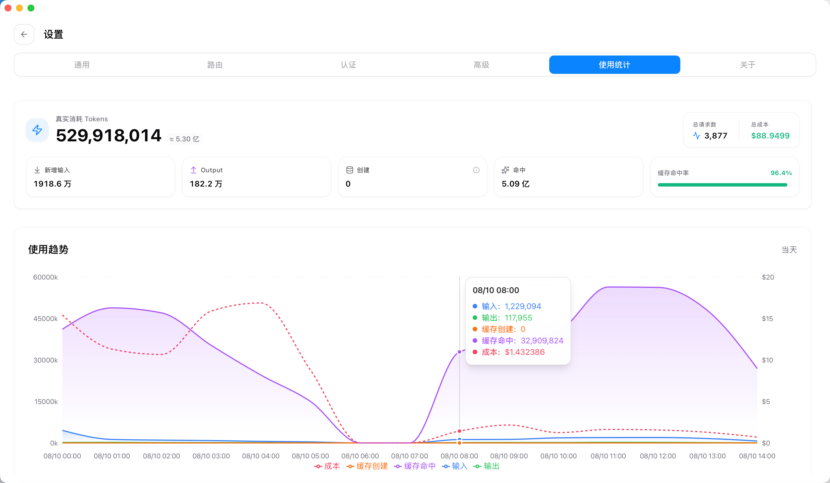Click the 08/10 00:00 x-axis label

coord(62,456)
